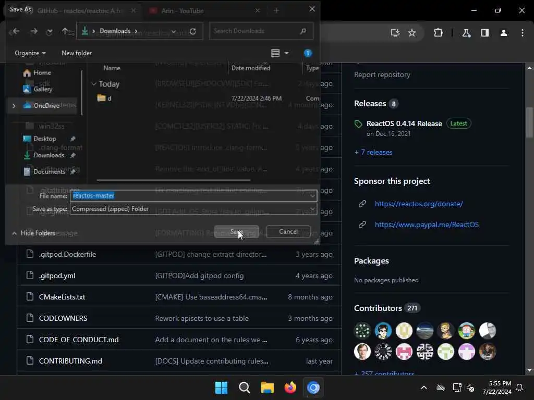Open taskbar Search
534x400 pixels.
(244, 387)
